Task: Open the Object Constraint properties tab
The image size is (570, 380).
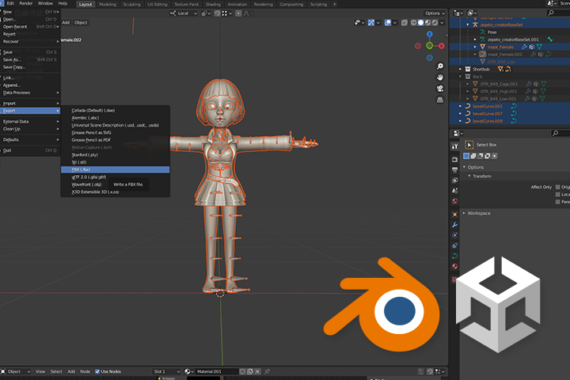Action: 454,246
